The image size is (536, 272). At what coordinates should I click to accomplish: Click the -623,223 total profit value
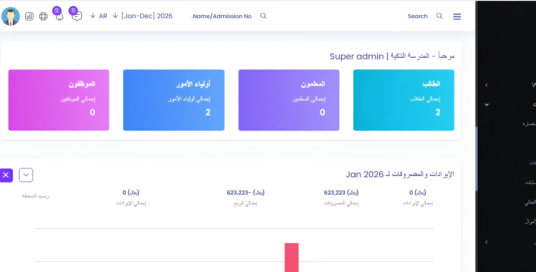click(245, 192)
